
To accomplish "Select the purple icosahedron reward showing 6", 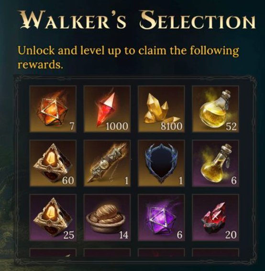I will tap(161, 217).
